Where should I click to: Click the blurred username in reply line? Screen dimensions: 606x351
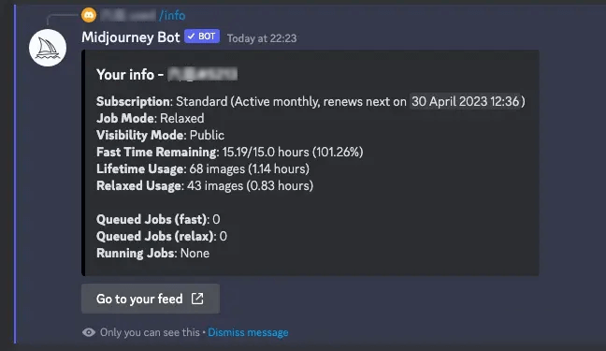point(128,16)
